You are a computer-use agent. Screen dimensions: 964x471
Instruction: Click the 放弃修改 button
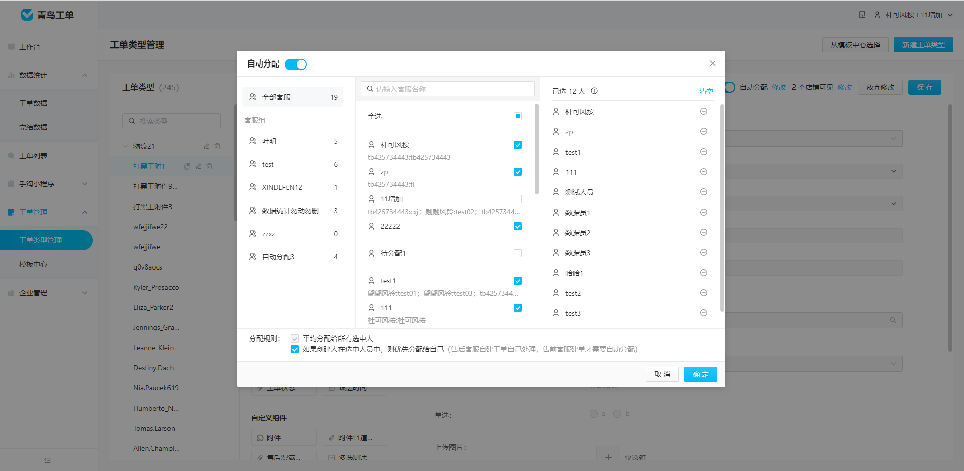880,87
